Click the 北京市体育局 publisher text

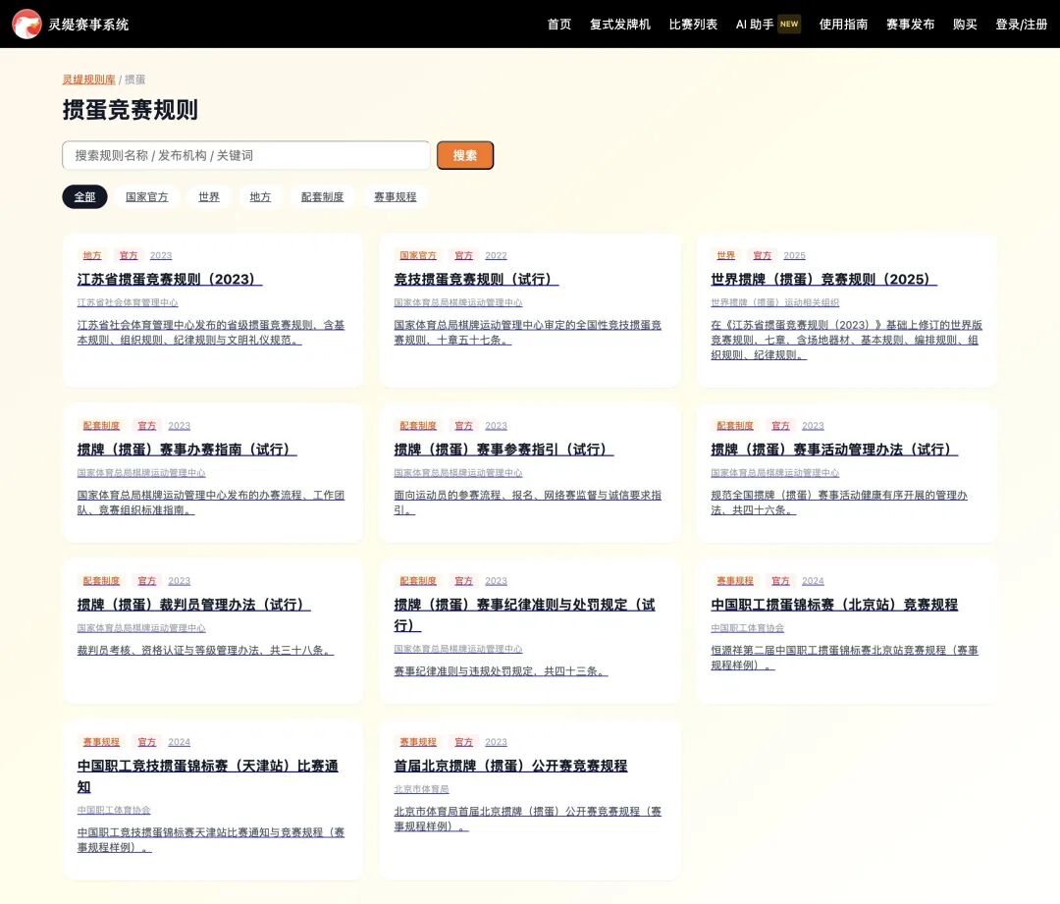[421, 789]
